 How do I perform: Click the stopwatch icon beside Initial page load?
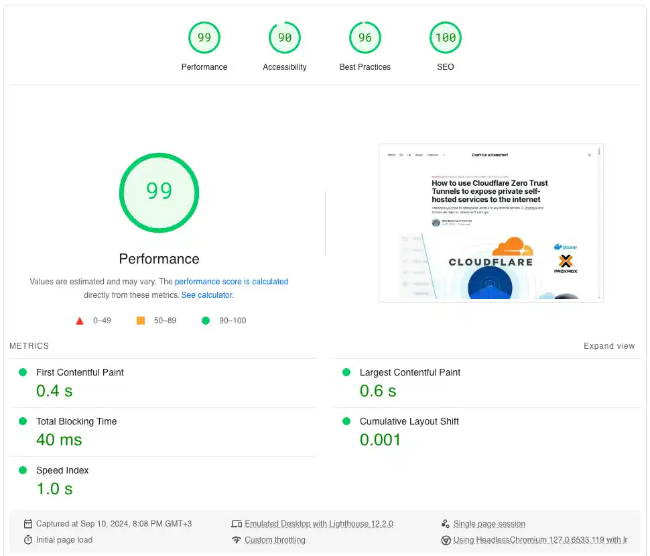[x=28, y=540]
